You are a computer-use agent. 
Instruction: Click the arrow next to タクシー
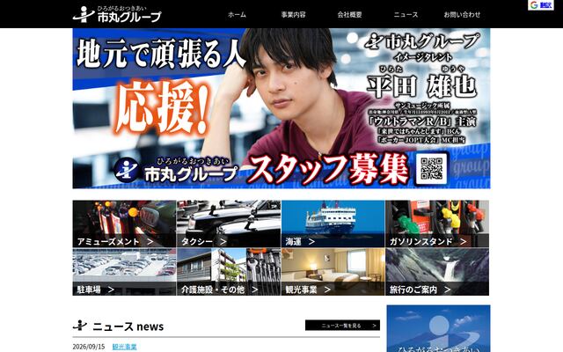tap(223, 242)
